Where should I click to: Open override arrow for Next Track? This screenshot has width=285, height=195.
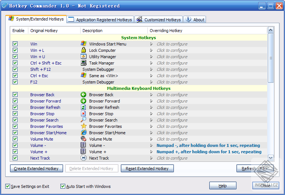(151, 158)
